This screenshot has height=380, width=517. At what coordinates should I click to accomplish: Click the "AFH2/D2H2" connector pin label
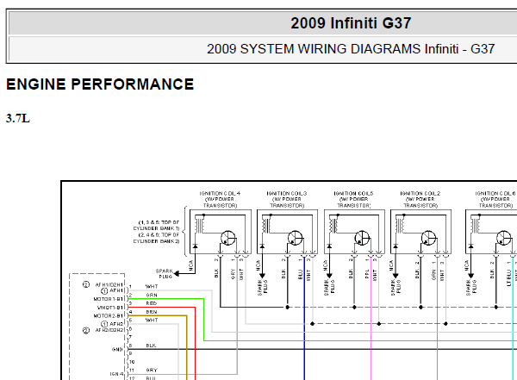coord(109,330)
